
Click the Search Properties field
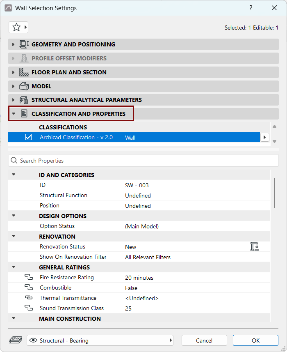pos(143,161)
